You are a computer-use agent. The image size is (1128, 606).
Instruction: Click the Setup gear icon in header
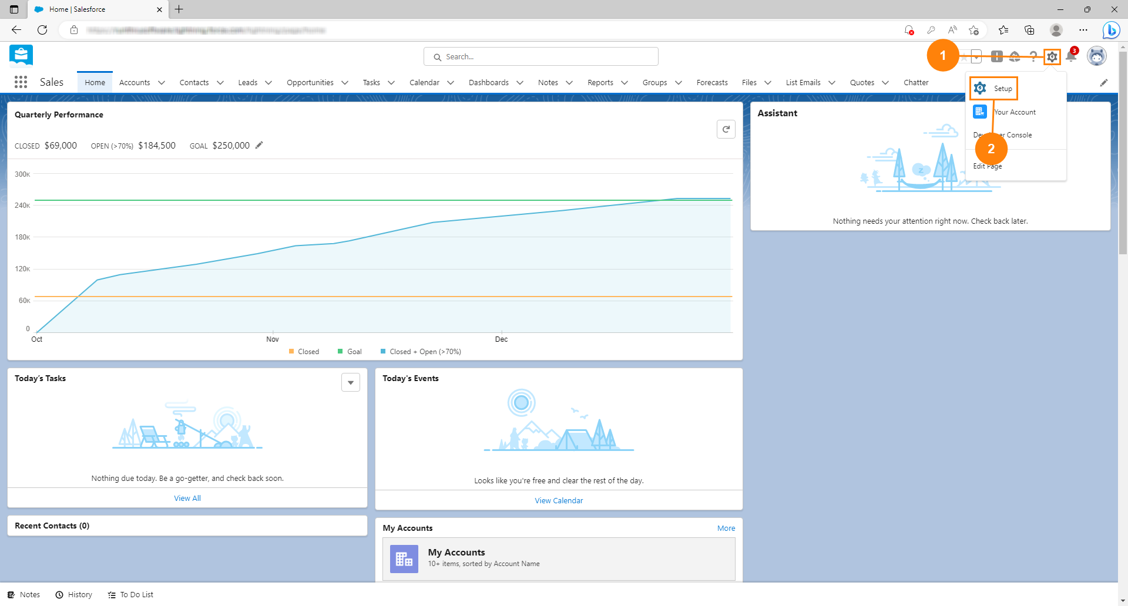[1052, 57]
